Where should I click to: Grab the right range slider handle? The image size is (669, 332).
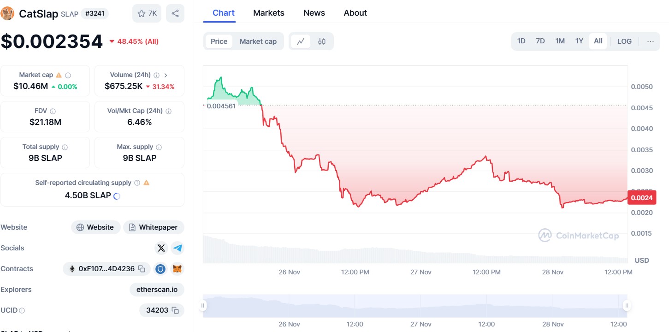click(x=627, y=305)
